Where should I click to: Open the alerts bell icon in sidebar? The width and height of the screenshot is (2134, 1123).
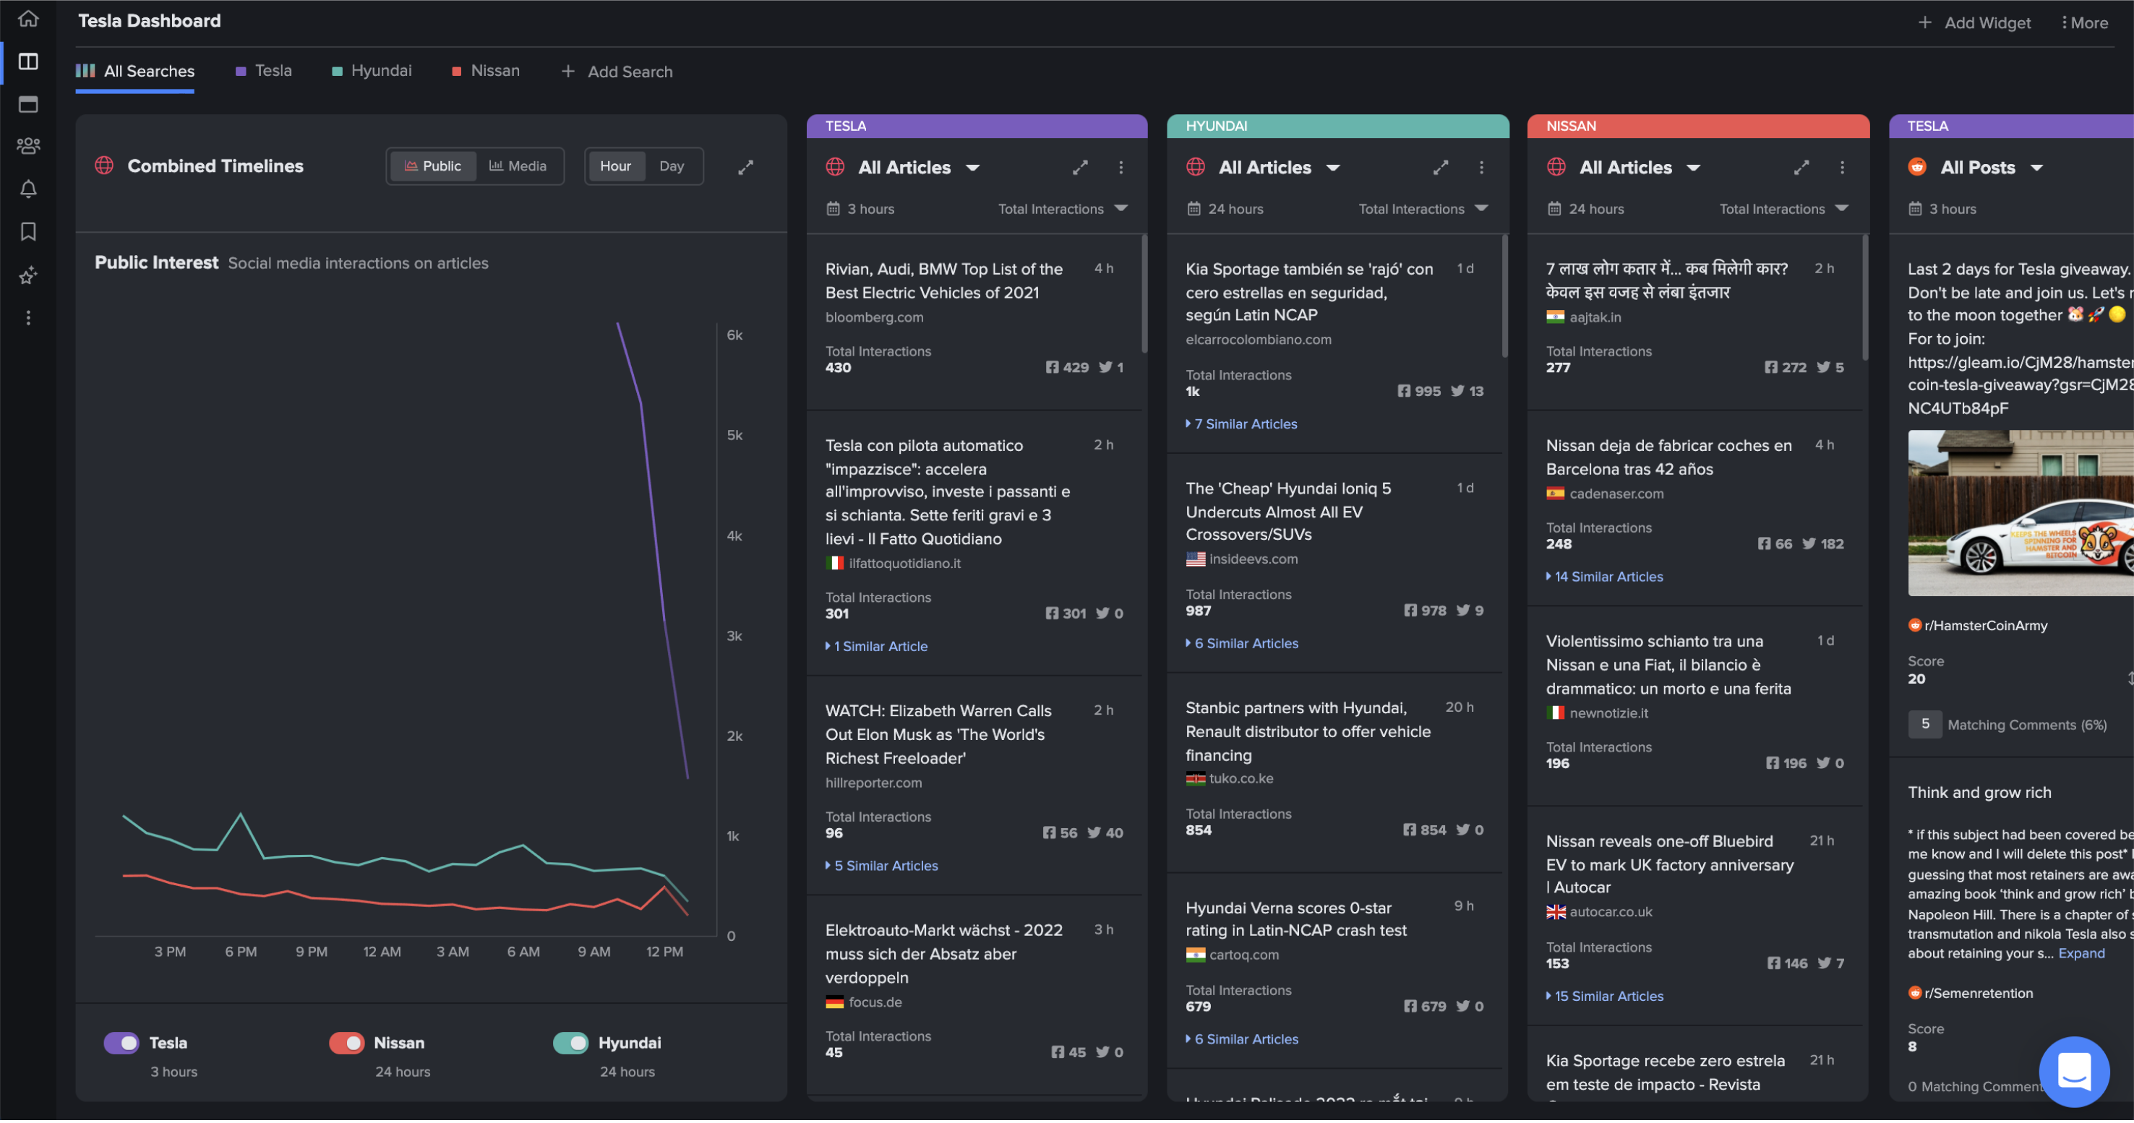[28, 189]
